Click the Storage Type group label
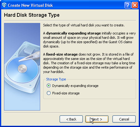Viewport: 140px width, 127px height. (56, 79)
